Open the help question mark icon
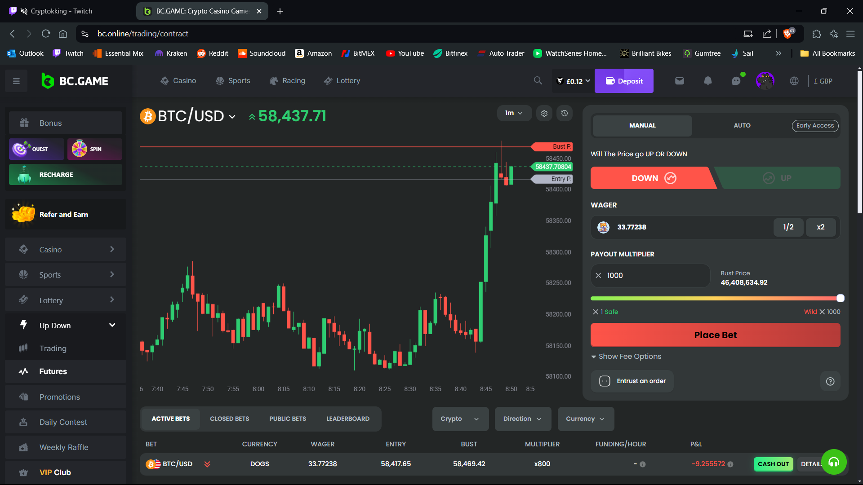 coord(830,381)
